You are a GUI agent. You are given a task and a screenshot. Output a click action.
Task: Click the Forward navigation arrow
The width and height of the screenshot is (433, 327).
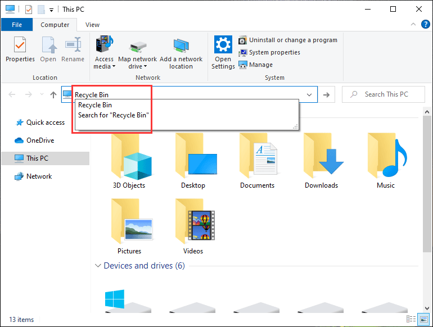pos(29,94)
